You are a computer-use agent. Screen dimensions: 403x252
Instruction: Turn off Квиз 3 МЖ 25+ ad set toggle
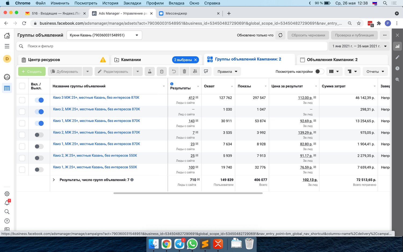point(39,100)
